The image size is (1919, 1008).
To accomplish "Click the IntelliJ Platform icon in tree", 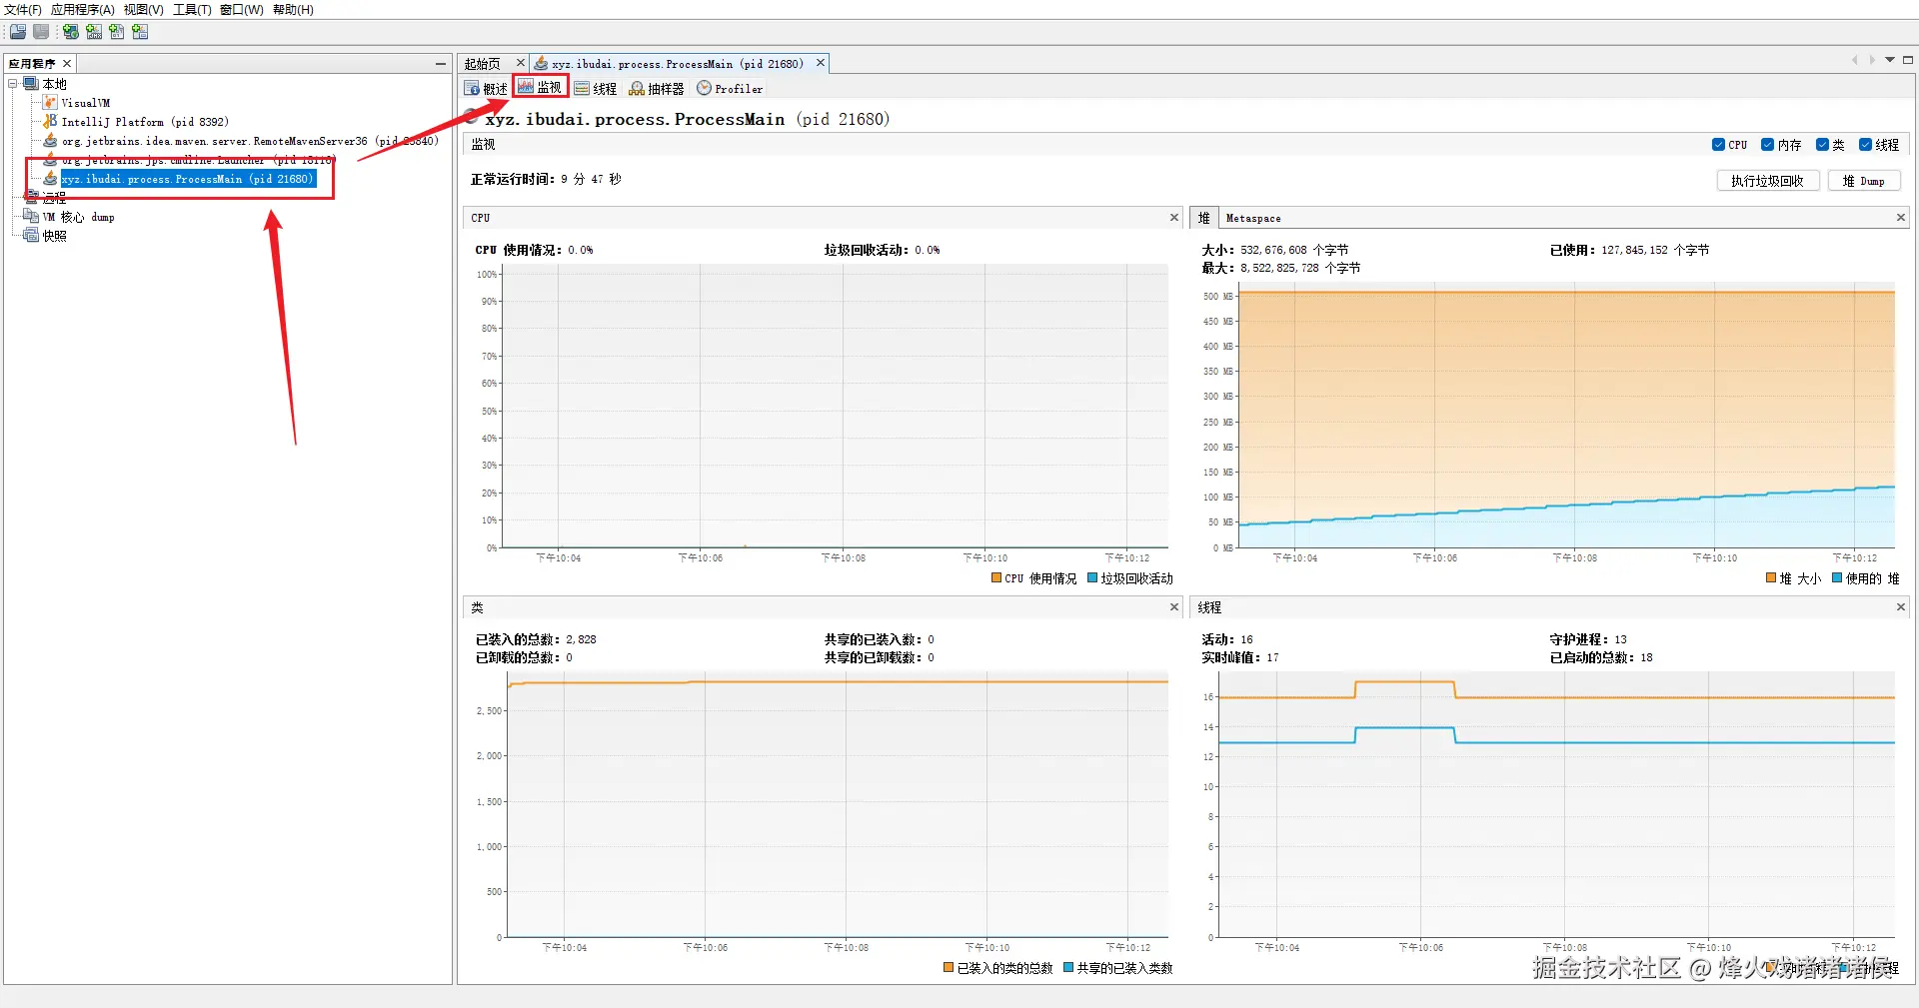I will [x=50, y=121].
